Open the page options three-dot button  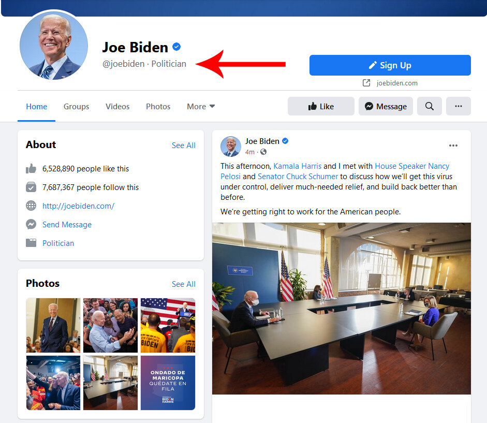point(459,106)
